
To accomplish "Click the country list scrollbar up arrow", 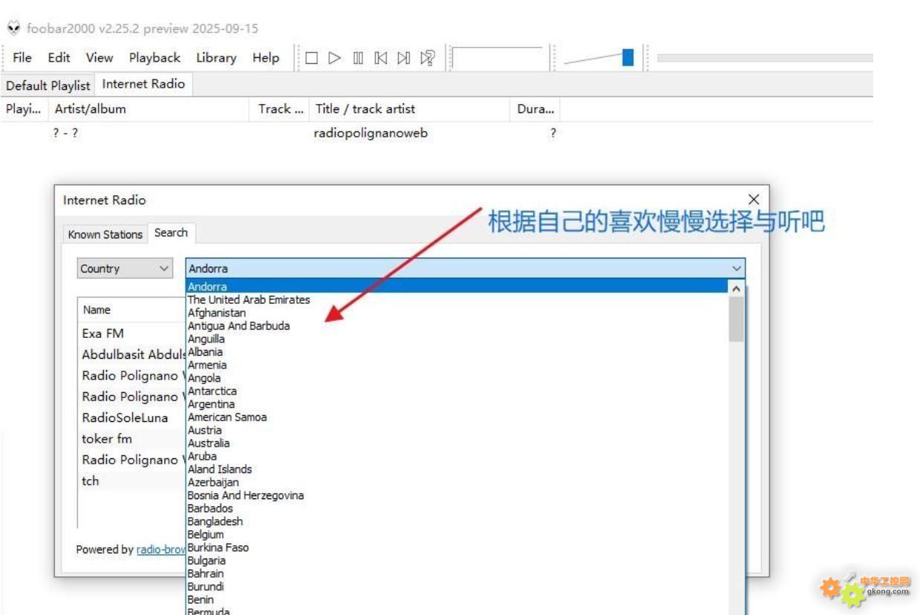I will (x=737, y=287).
